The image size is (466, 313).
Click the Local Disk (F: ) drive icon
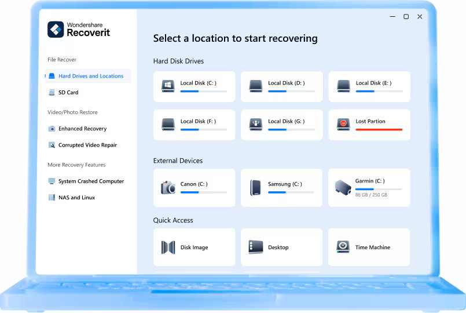[168, 125]
